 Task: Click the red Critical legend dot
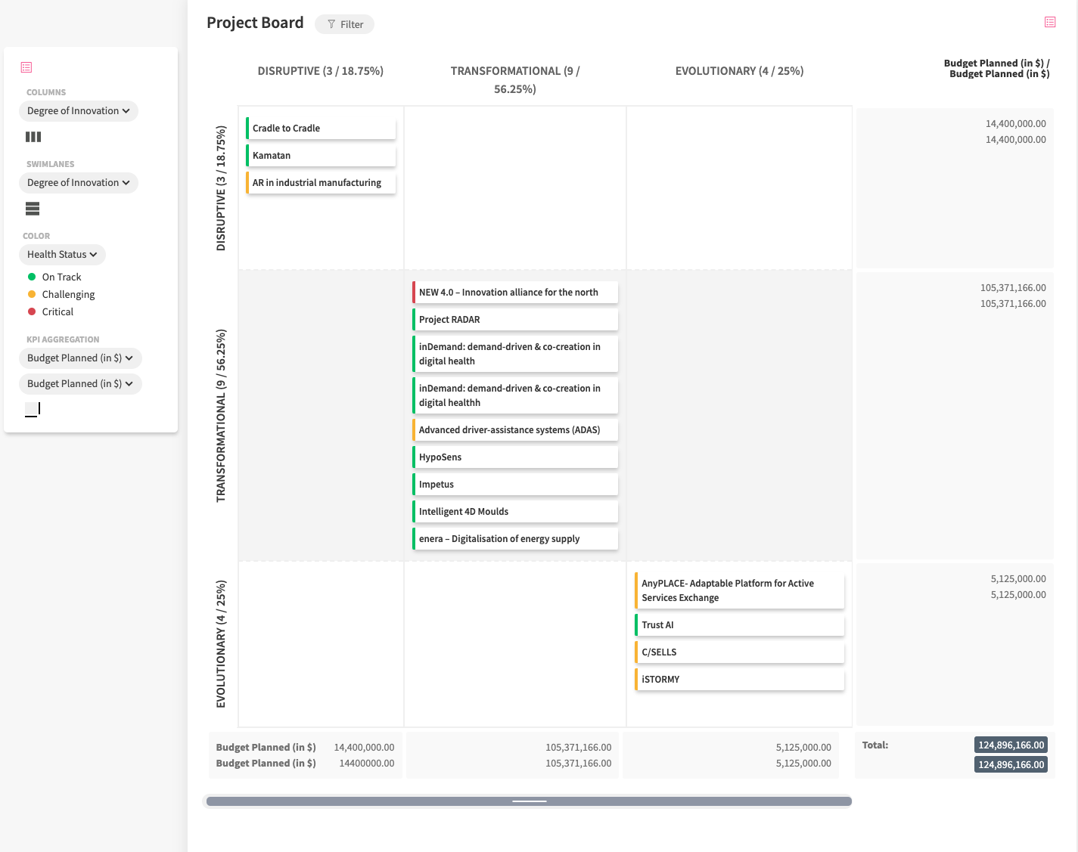pyautogui.click(x=32, y=311)
